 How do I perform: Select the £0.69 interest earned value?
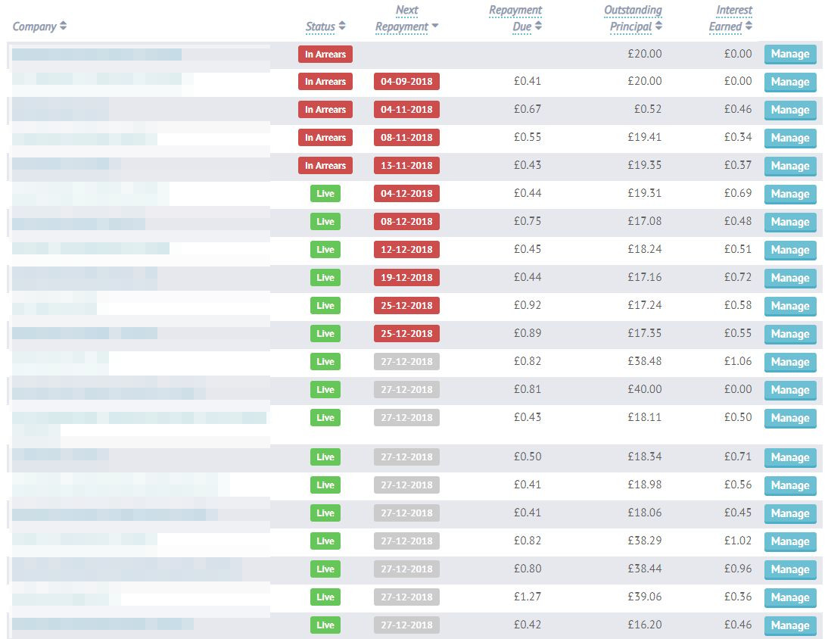click(x=738, y=193)
